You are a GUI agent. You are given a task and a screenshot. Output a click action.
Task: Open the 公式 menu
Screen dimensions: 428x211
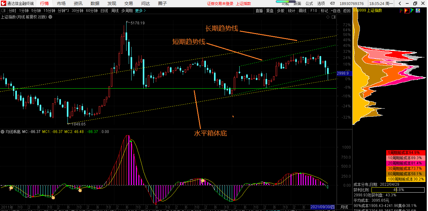click(x=309, y=3)
